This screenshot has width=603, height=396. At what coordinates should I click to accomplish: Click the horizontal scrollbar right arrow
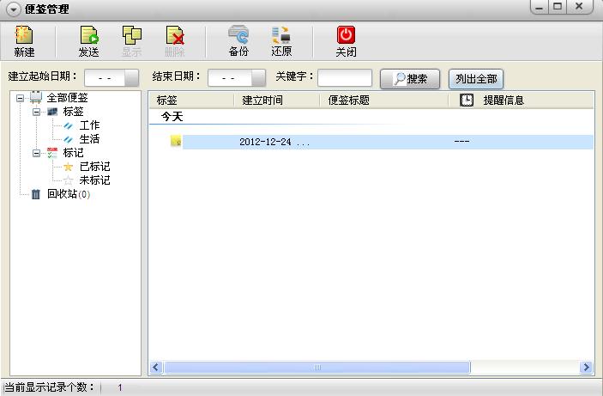[x=586, y=367]
